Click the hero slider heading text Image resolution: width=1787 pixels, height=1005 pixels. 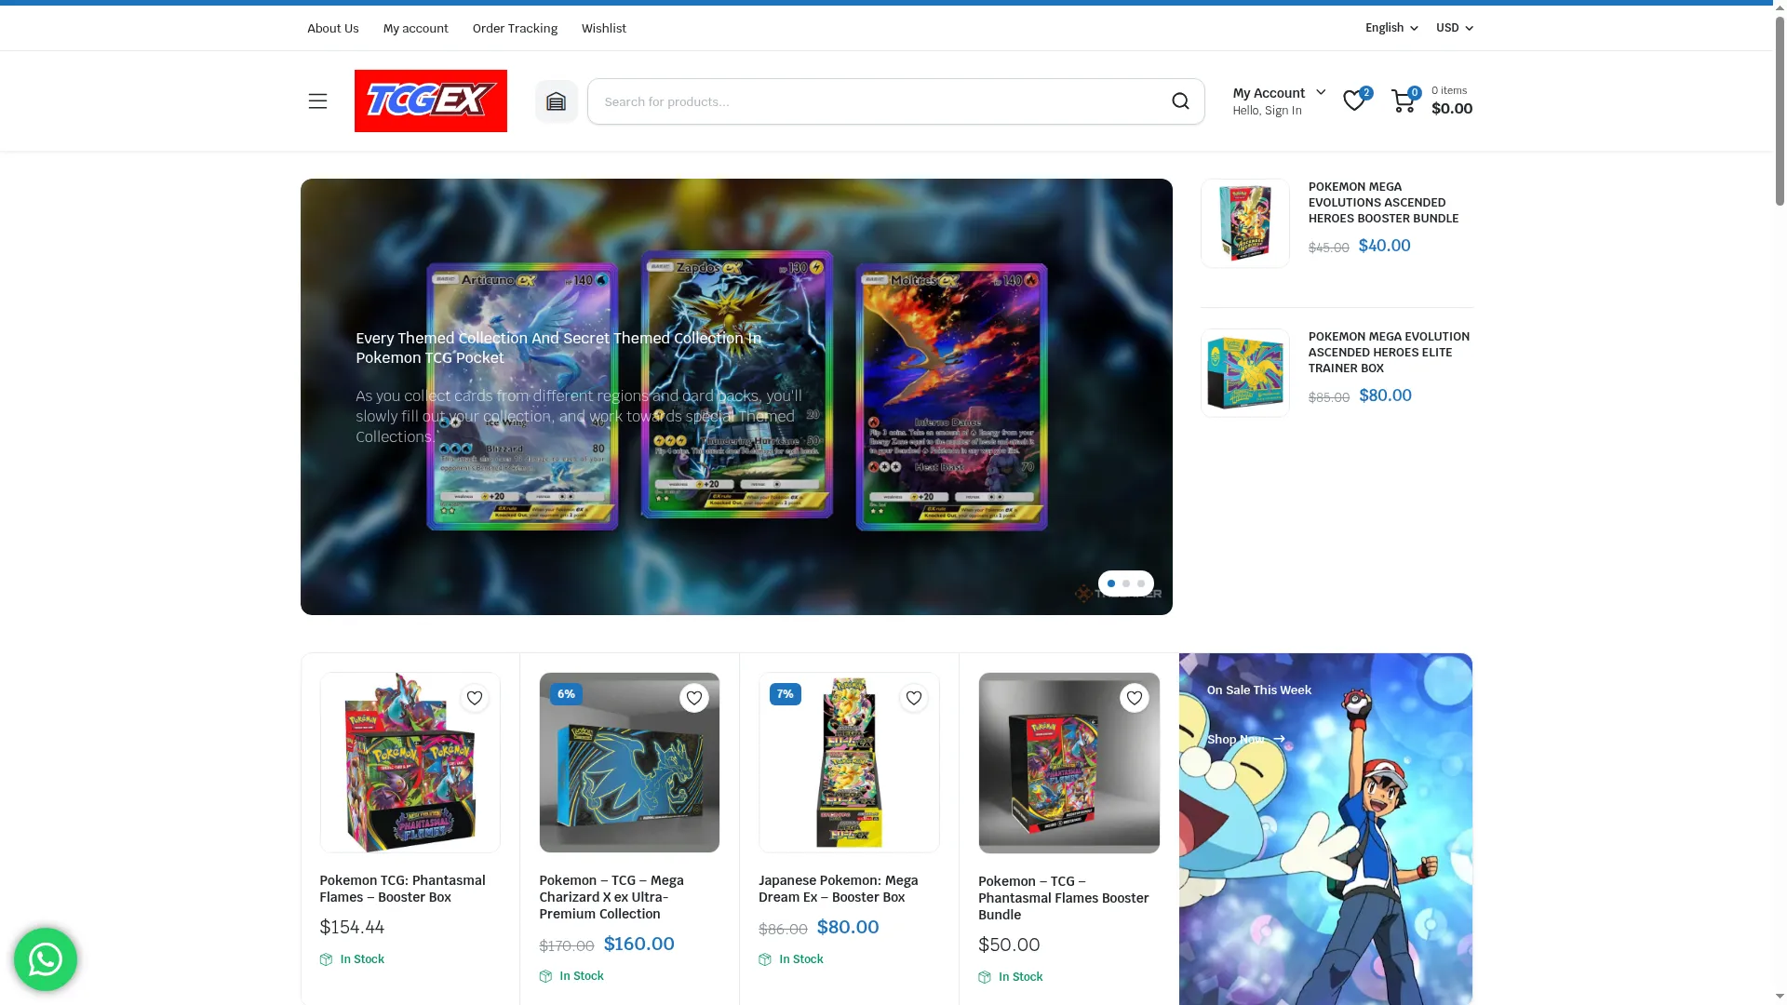558,348
